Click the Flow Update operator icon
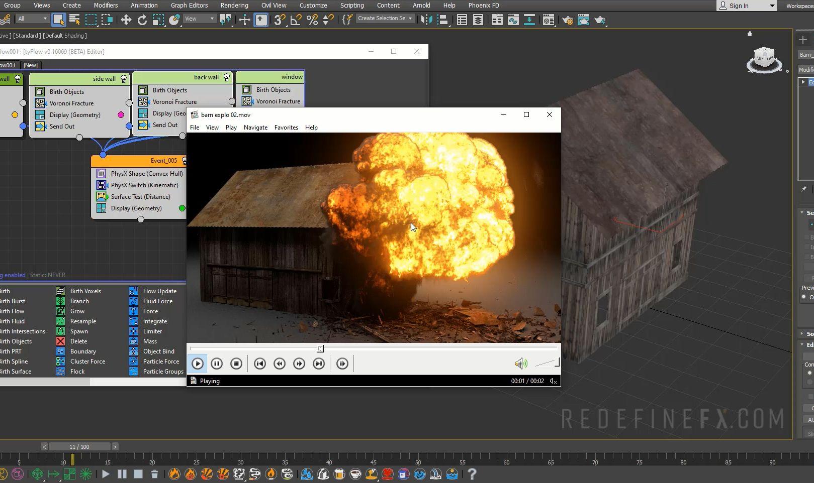This screenshot has height=483, width=814. (133, 291)
